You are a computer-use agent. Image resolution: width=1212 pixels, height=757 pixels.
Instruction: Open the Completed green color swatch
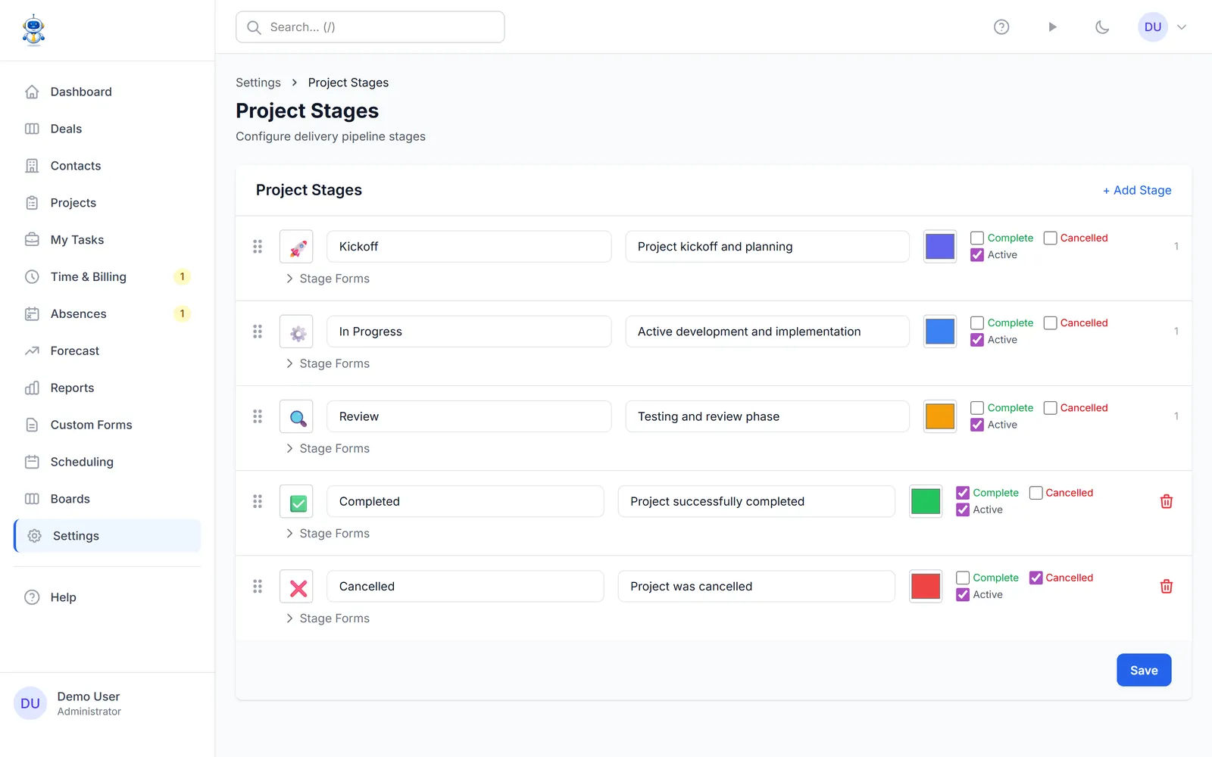(x=926, y=501)
